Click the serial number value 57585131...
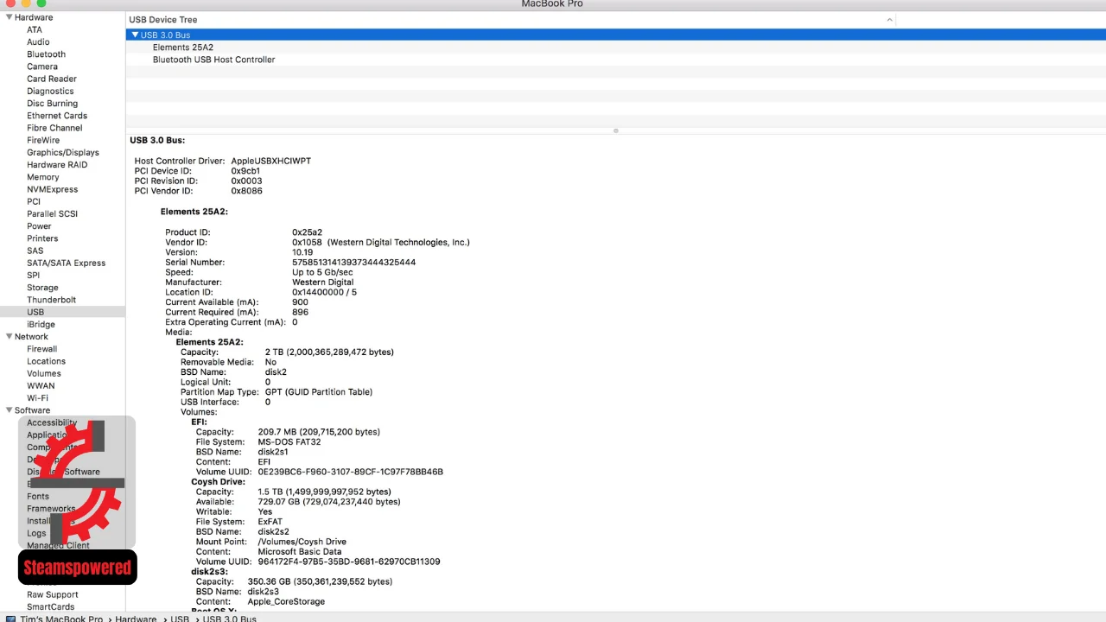The height and width of the screenshot is (622, 1106). pos(353,262)
